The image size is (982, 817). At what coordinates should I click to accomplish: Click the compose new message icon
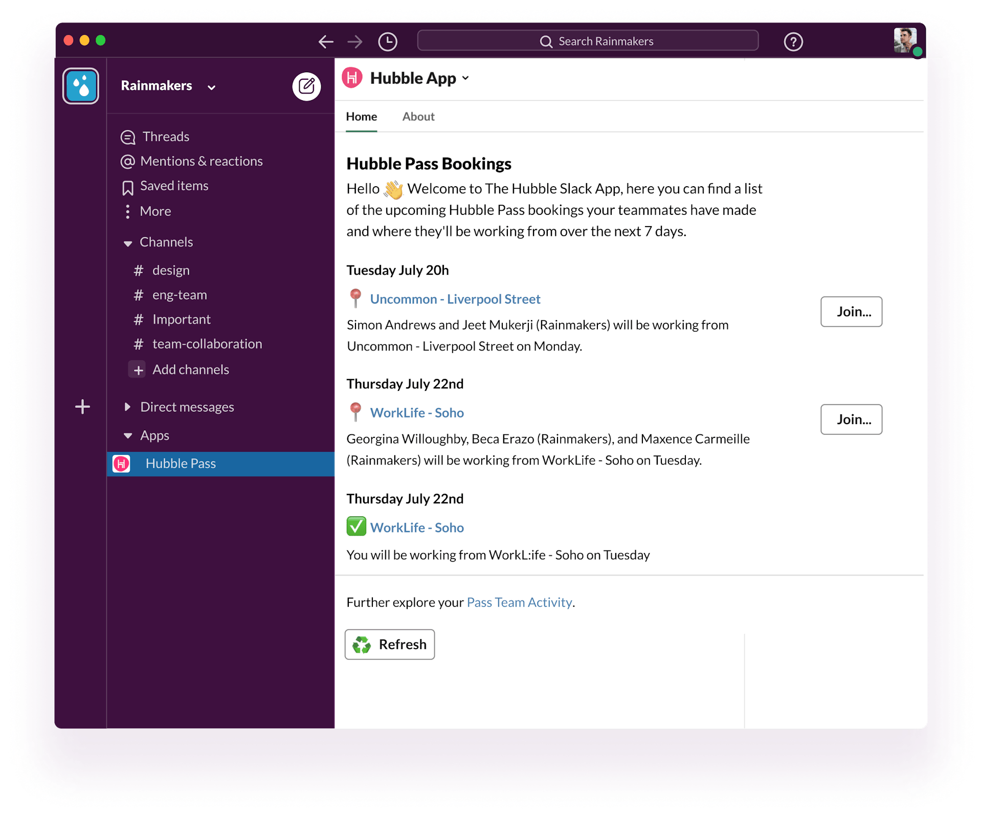tap(306, 86)
